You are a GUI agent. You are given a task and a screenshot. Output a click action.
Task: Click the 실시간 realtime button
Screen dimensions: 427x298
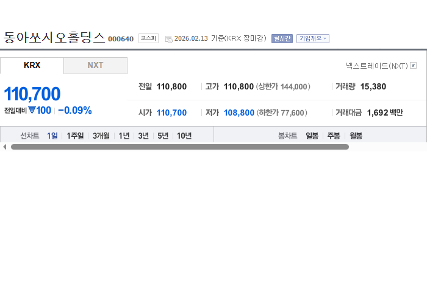pos(282,38)
